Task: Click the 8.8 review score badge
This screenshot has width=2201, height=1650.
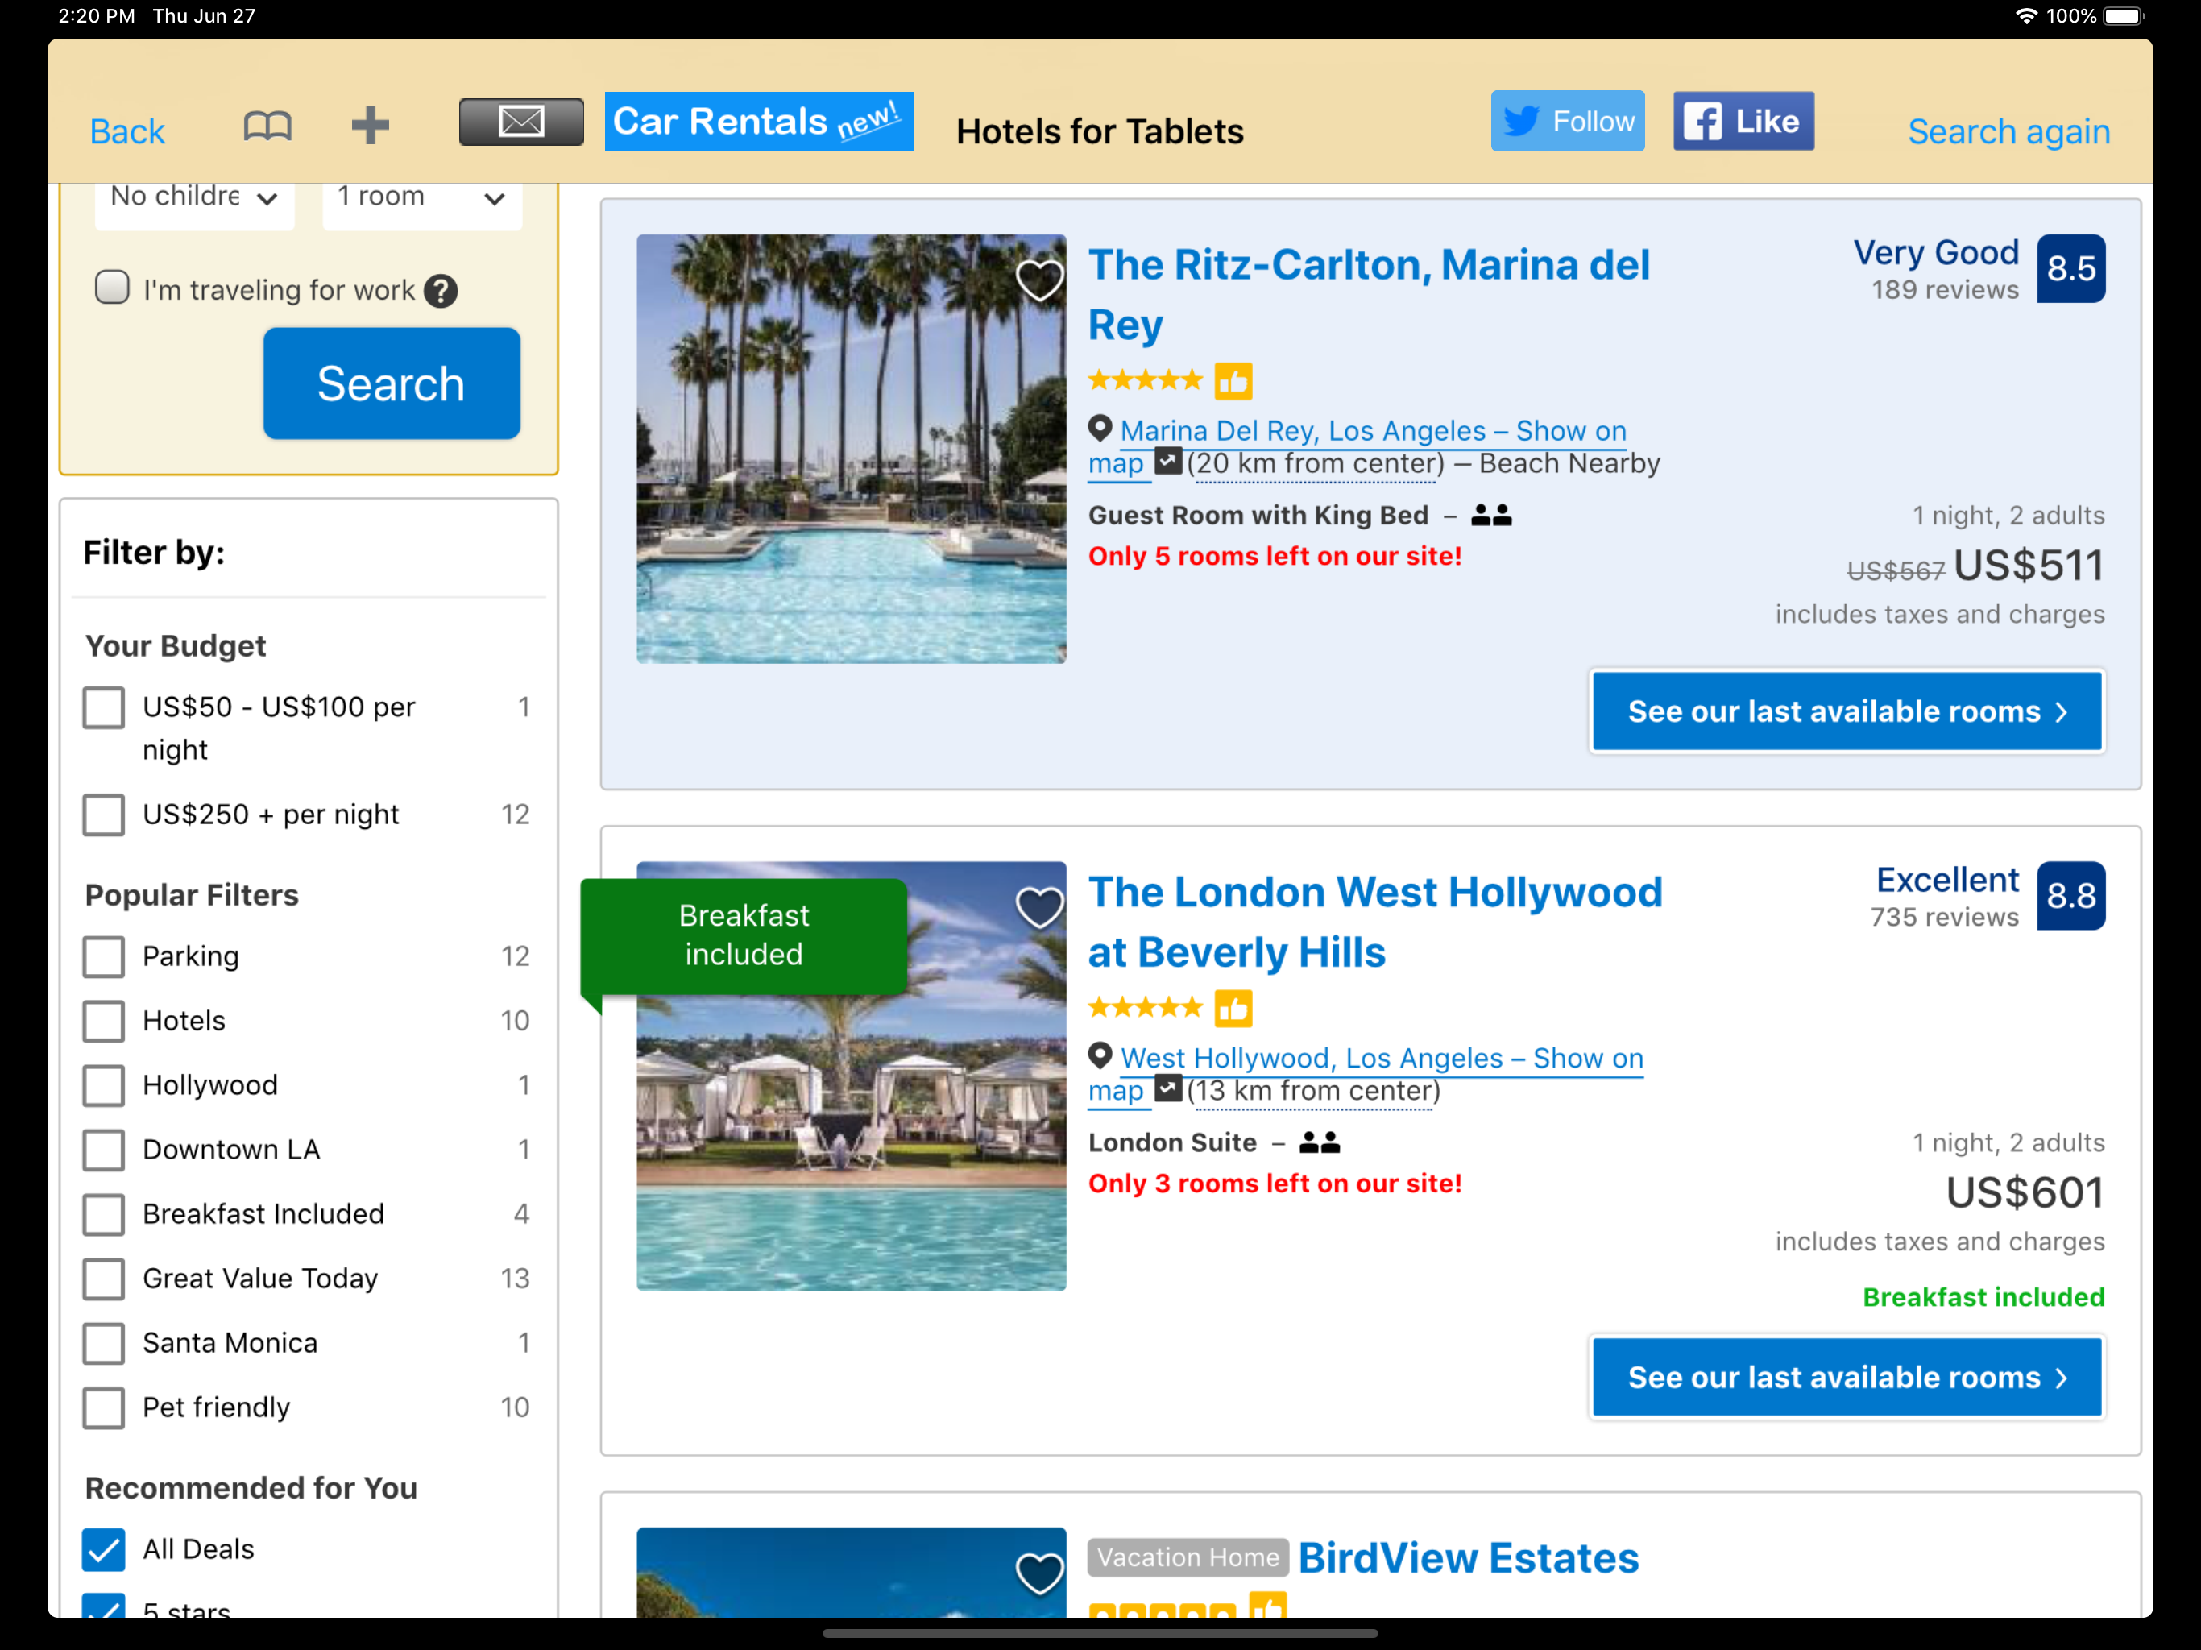Action: tap(2070, 896)
